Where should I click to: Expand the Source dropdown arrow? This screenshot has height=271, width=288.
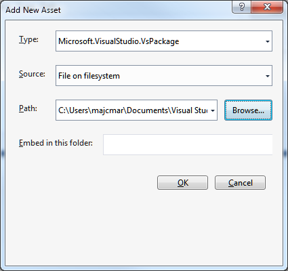(x=268, y=76)
